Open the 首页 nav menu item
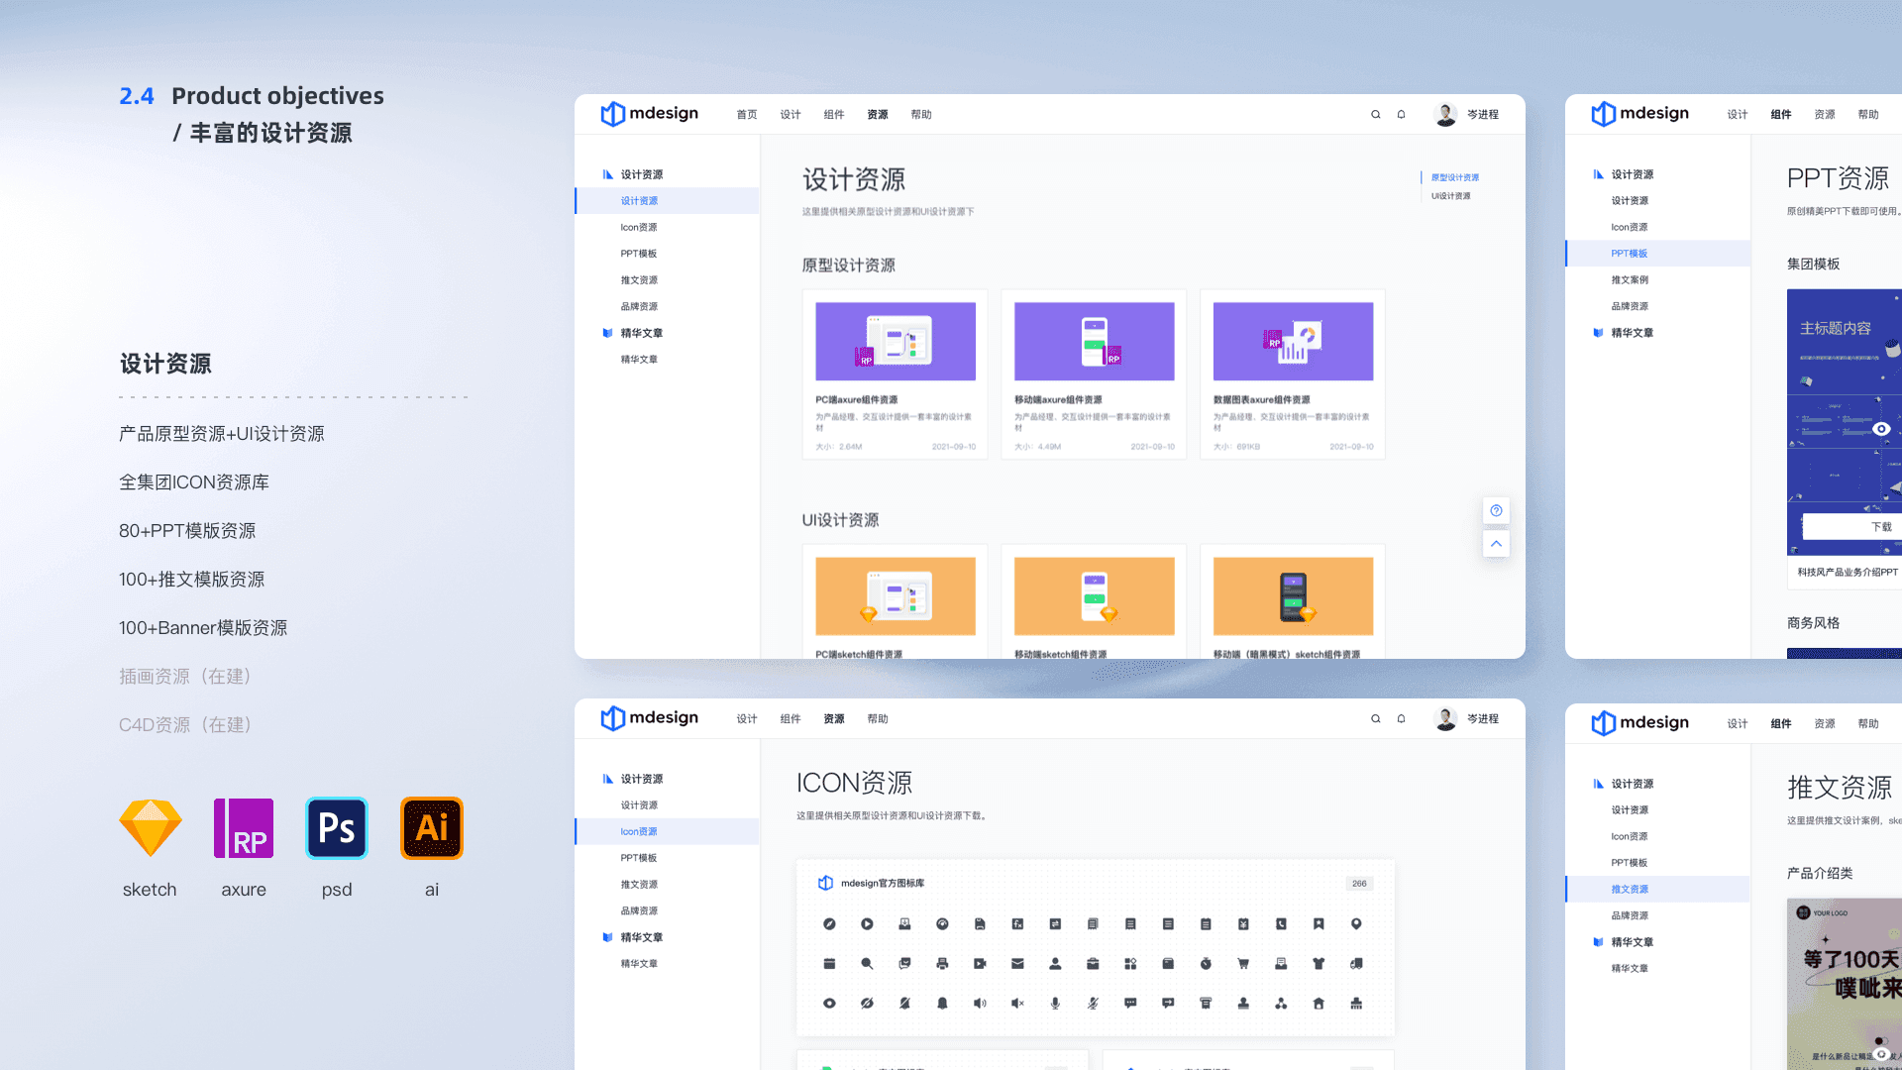Viewport: 1902px width, 1070px height. [x=747, y=115]
